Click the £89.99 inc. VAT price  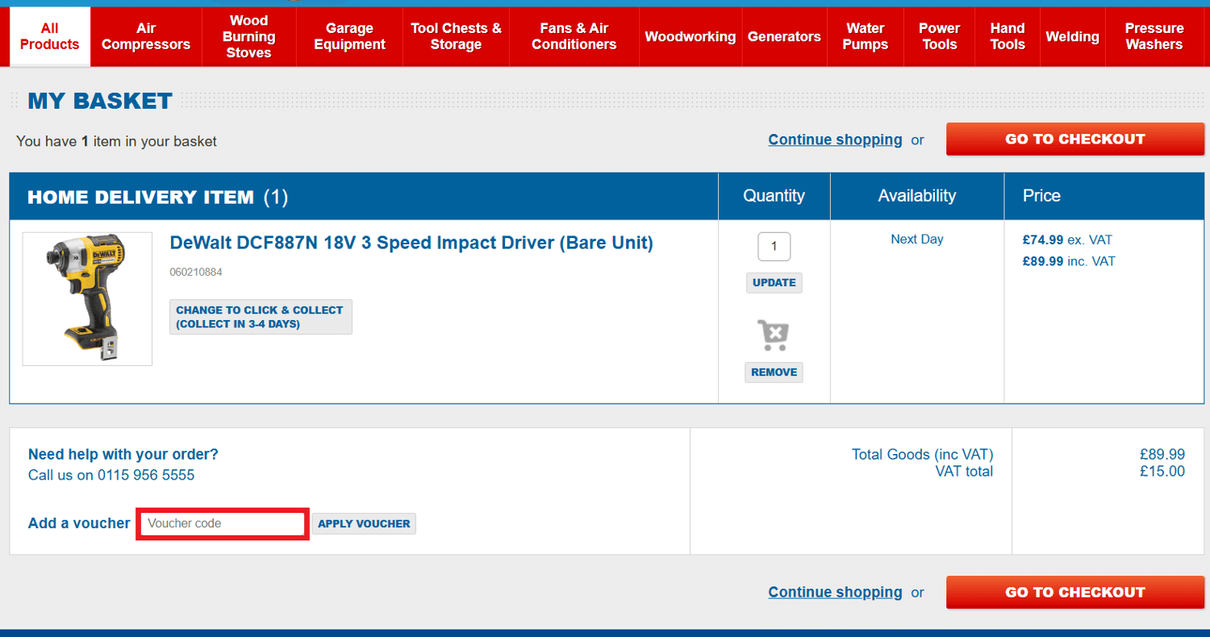point(1069,261)
